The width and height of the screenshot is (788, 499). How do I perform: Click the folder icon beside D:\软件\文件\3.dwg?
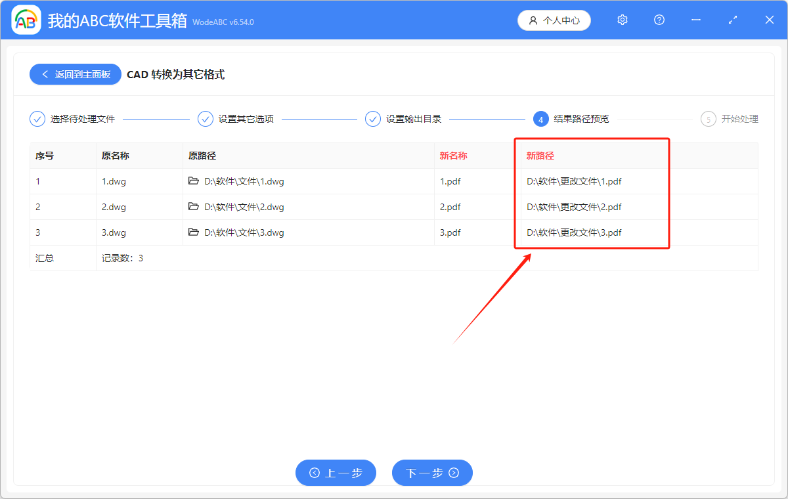click(x=195, y=232)
